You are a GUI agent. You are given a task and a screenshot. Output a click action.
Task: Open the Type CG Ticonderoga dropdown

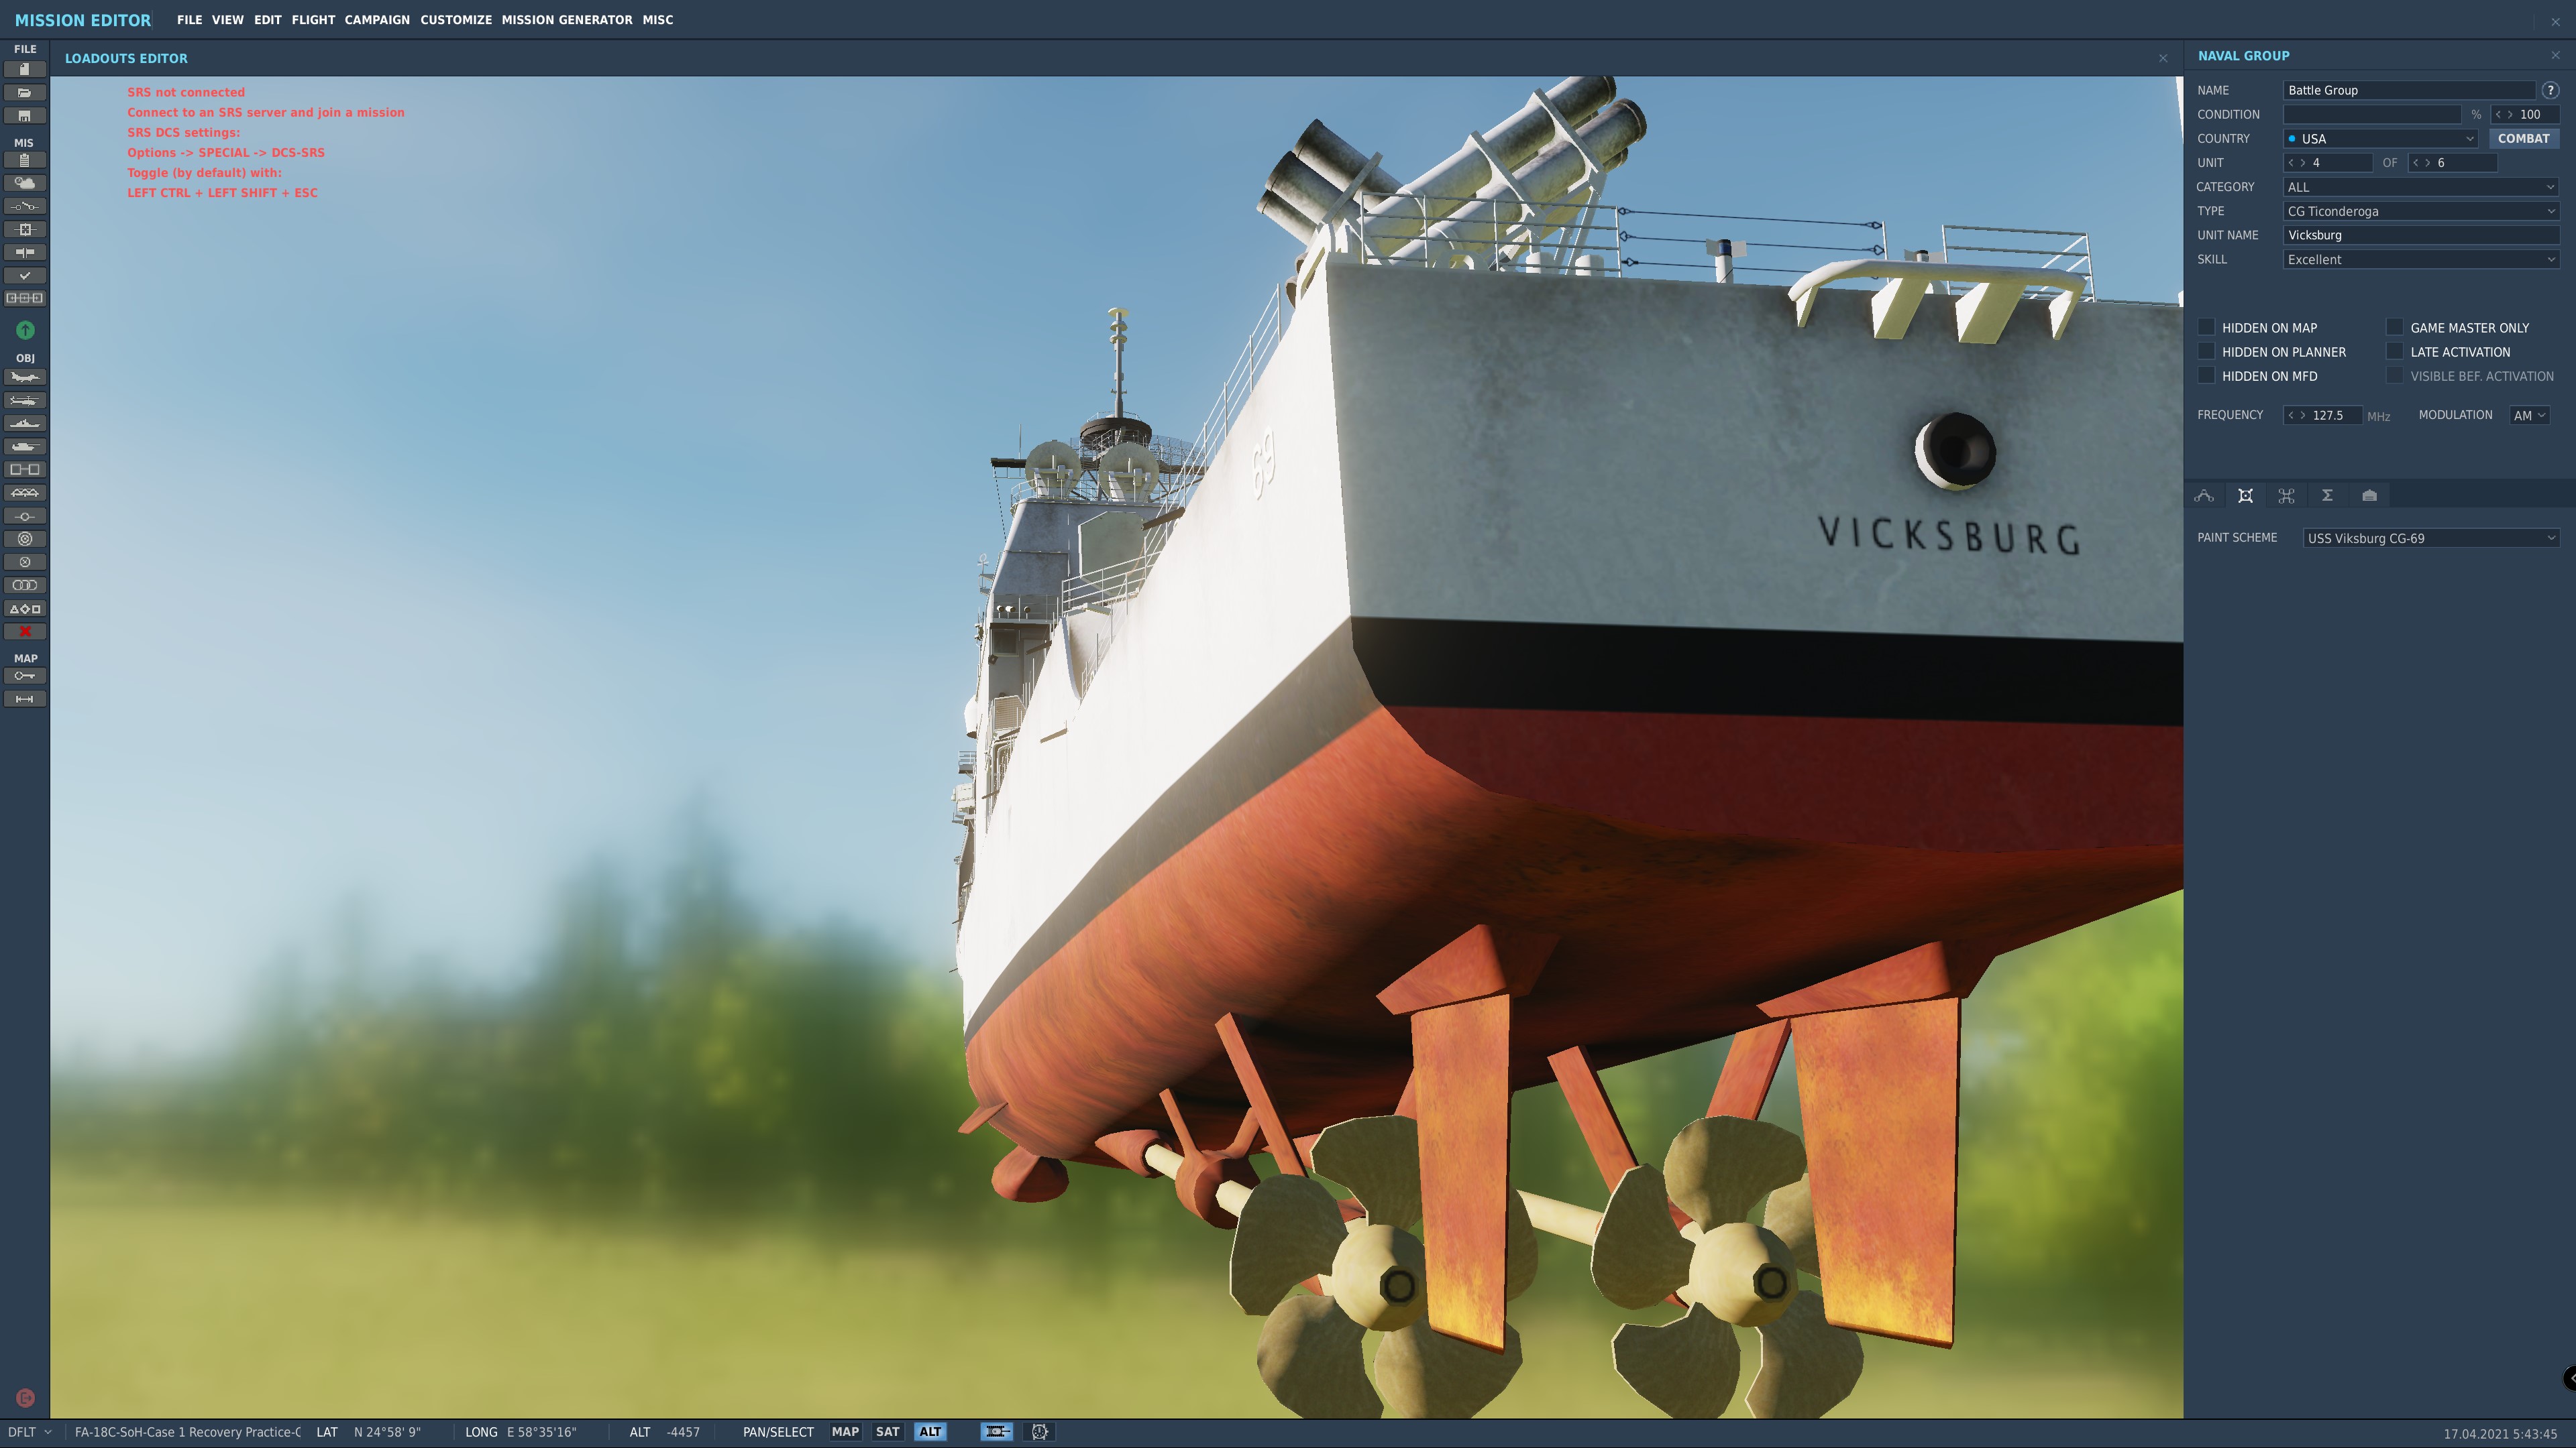(2421, 211)
